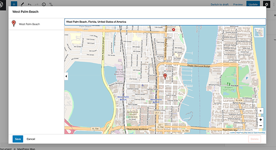This screenshot has height=150, width=276.
Task: Click the West Palm Beach dialog title
Action: (x=25, y=12)
